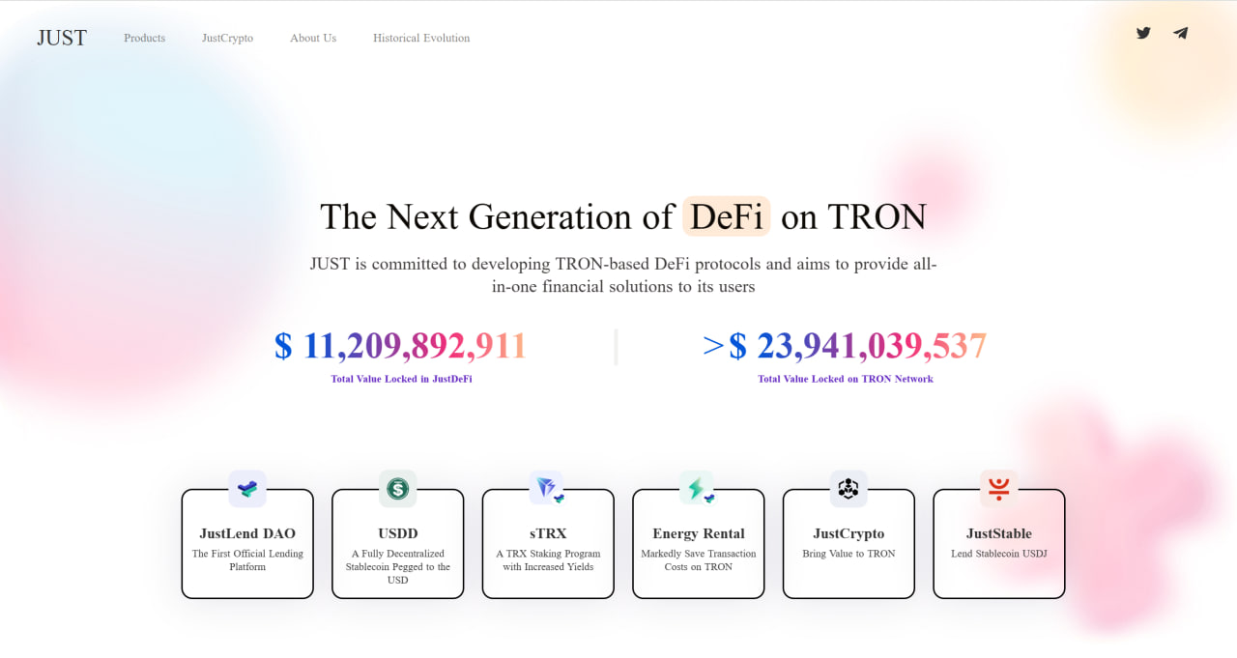Open the Twitter icon link

pos(1143,33)
